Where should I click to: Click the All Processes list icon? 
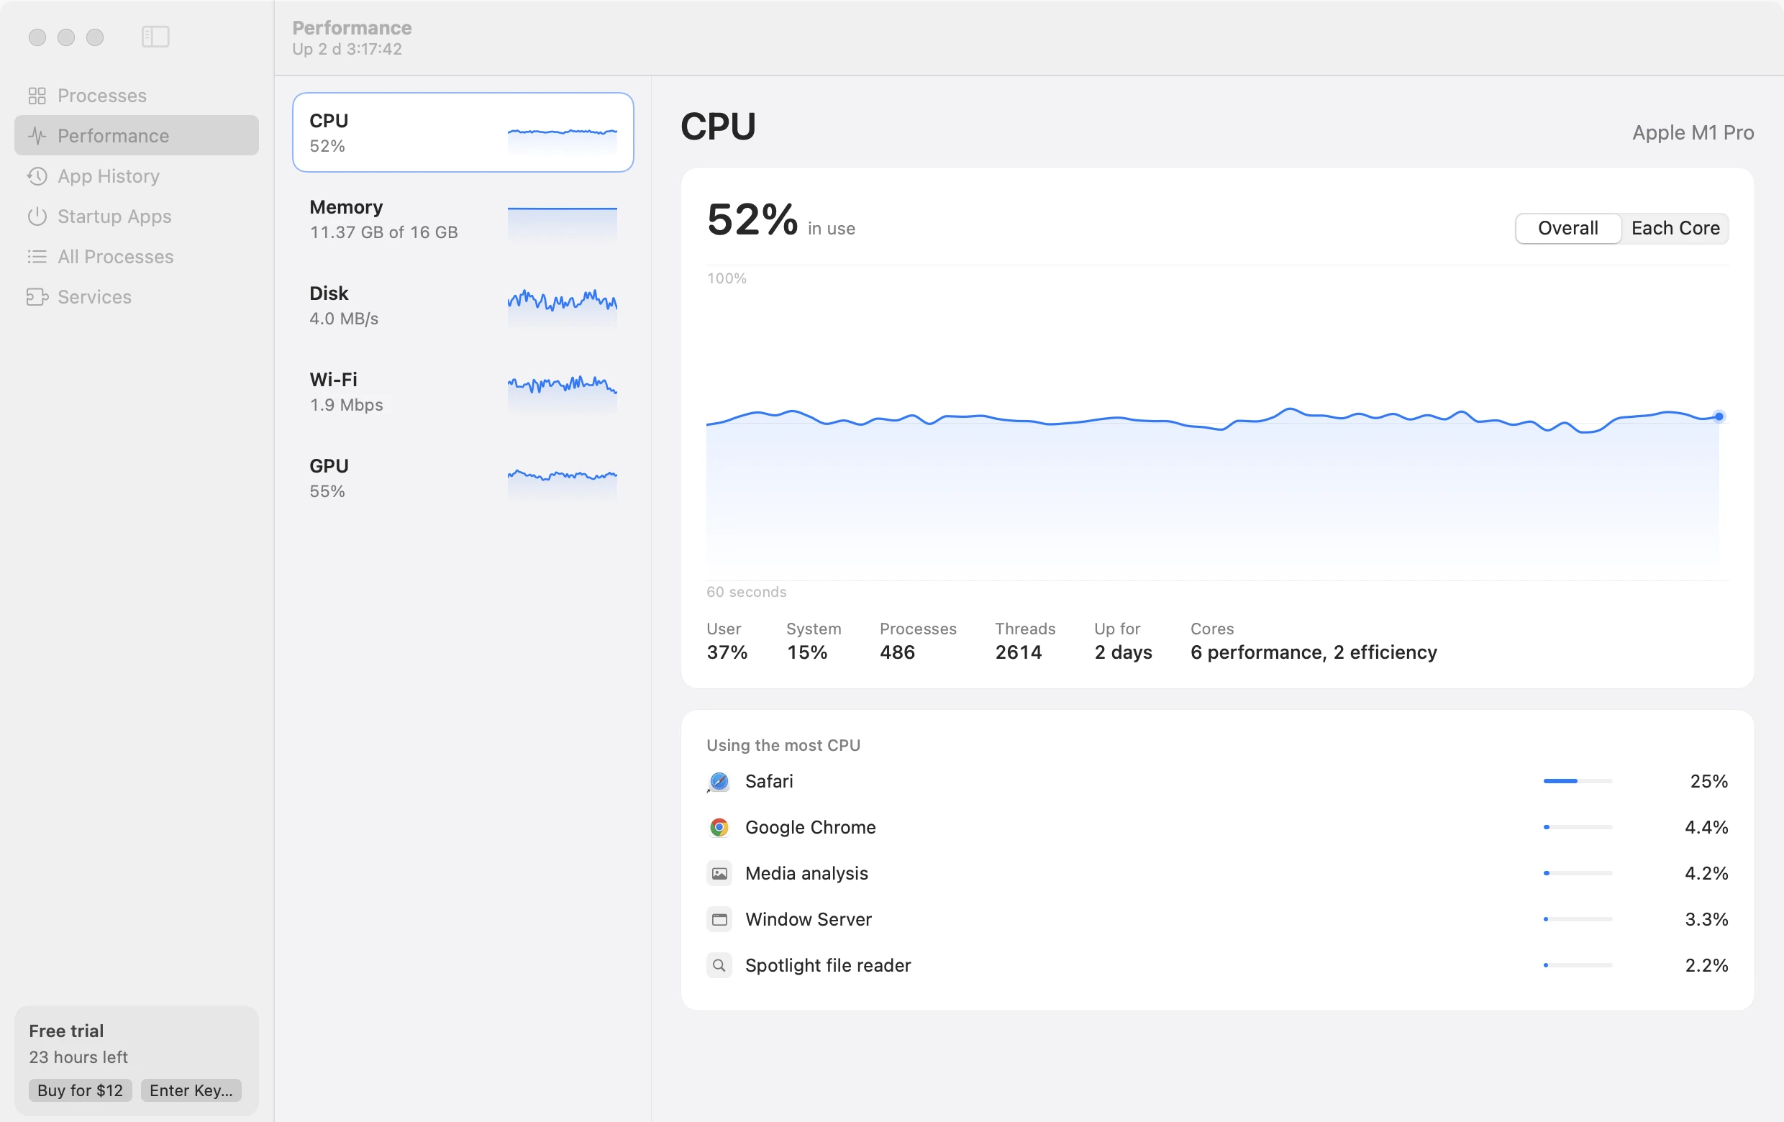[37, 256]
